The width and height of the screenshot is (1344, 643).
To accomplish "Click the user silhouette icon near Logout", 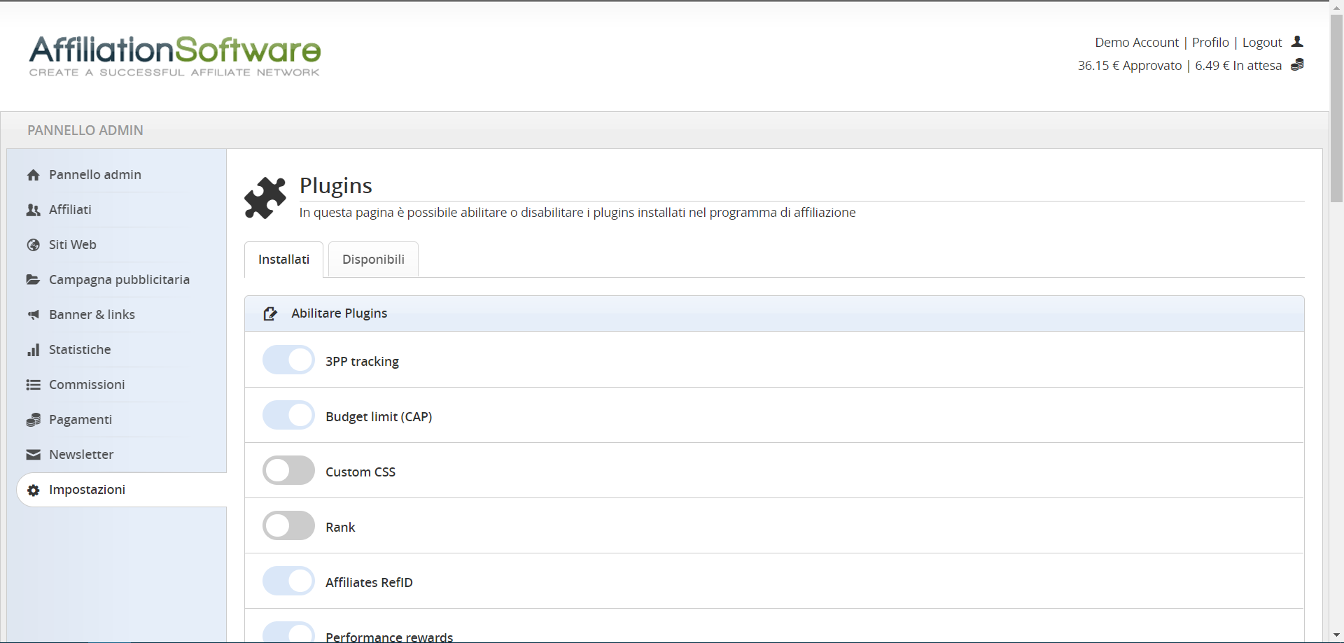I will (1297, 42).
